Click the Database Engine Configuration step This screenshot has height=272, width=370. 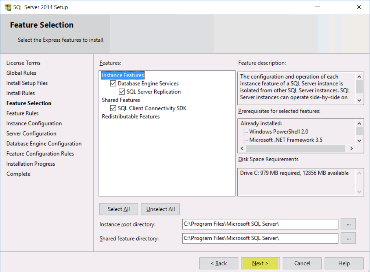point(44,144)
